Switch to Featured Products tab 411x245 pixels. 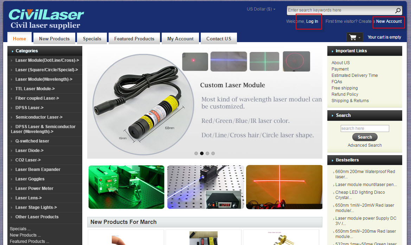[134, 39]
